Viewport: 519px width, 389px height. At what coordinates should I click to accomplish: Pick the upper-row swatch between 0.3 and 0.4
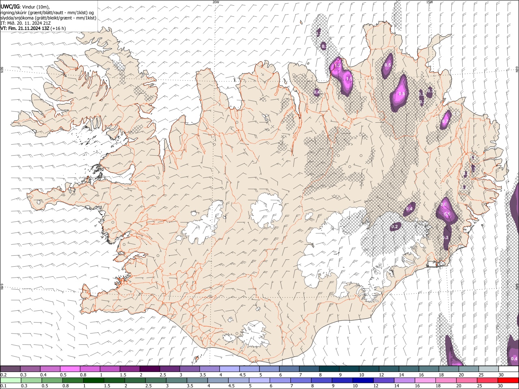(x=30, y=369)
